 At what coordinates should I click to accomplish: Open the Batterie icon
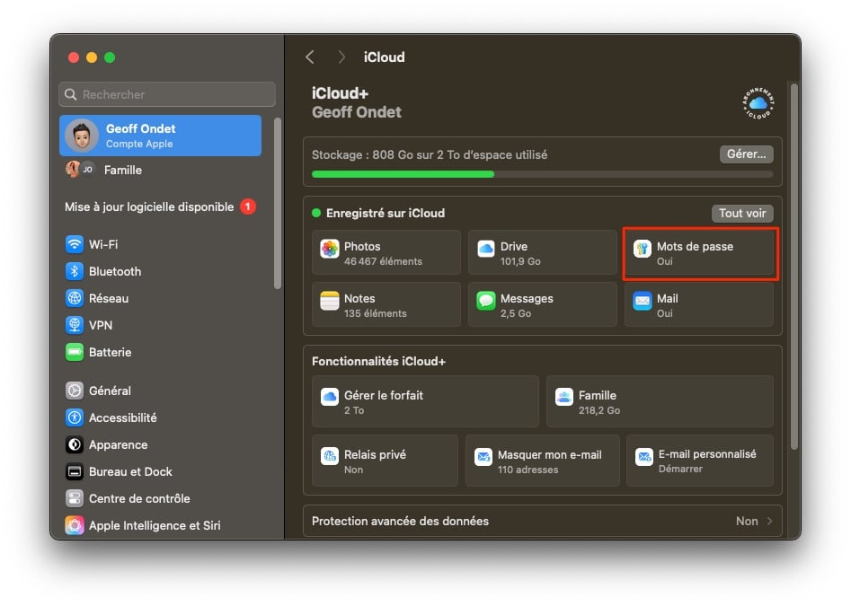75,352
